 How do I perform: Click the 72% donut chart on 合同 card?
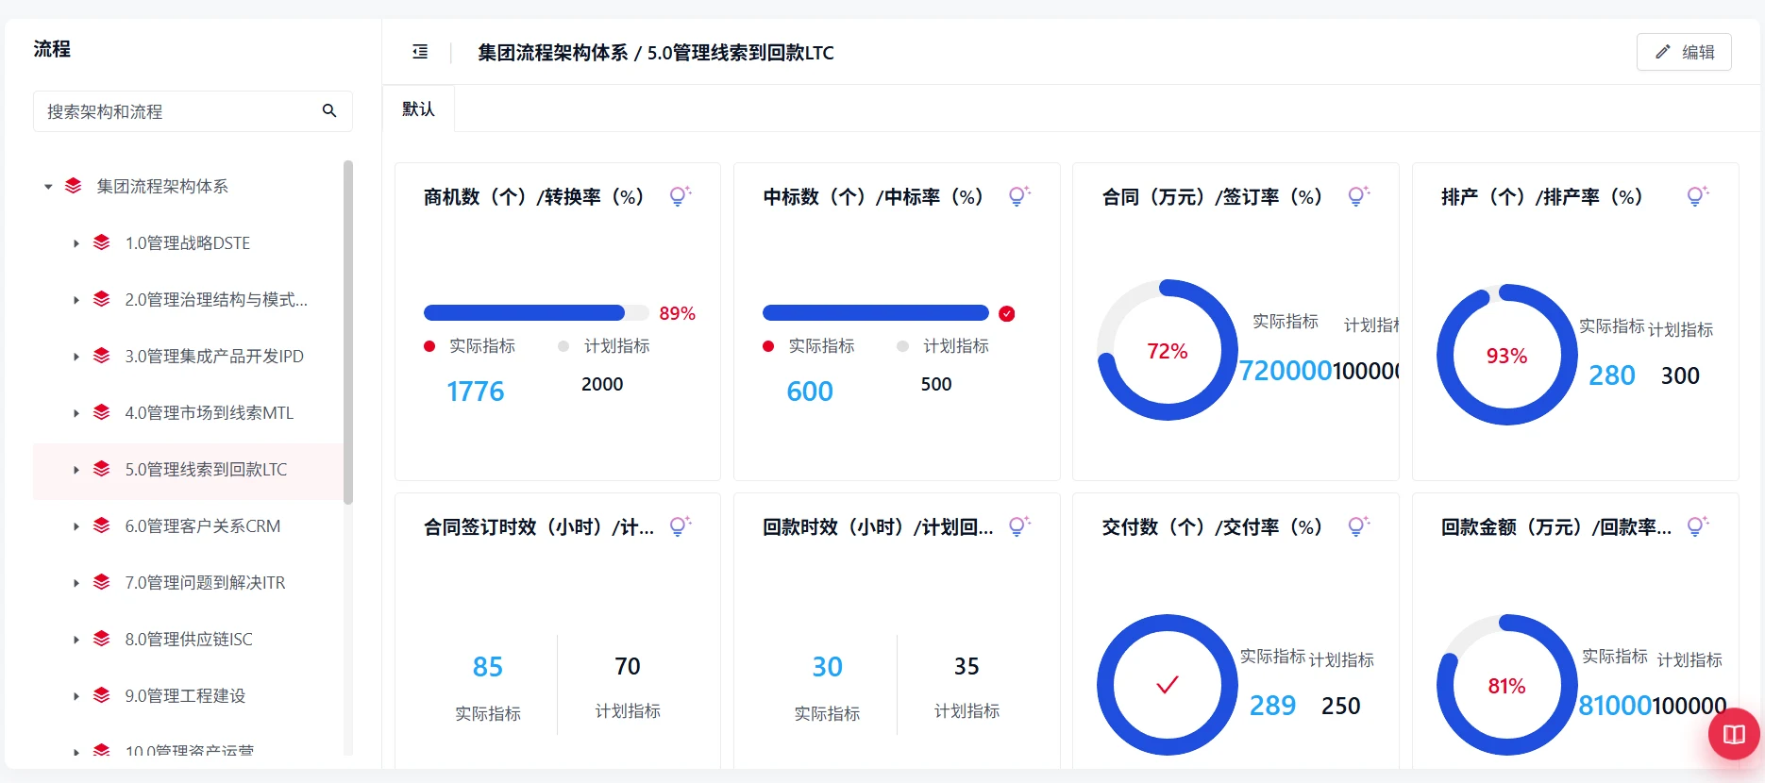point(1168,350)
